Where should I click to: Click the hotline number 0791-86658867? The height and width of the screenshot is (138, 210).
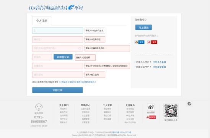pos(39,119)
